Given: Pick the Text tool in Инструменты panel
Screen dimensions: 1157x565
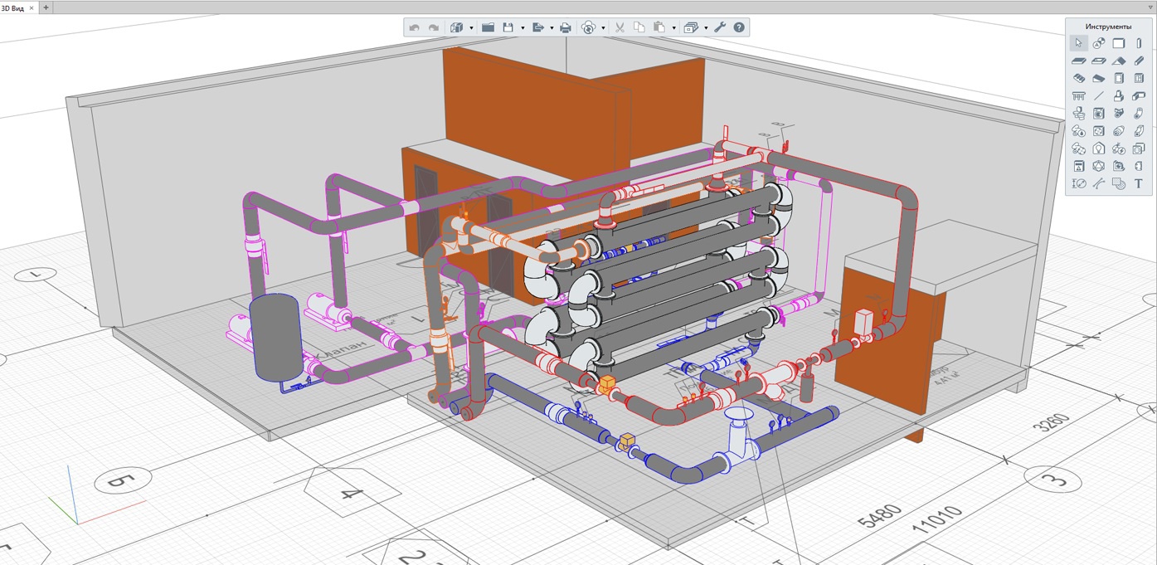Looking at the screenshot, I should pyautogui.click(x=1139, y=183).
